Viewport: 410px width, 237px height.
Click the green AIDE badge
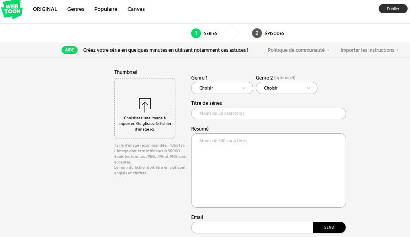click(70, 50)
